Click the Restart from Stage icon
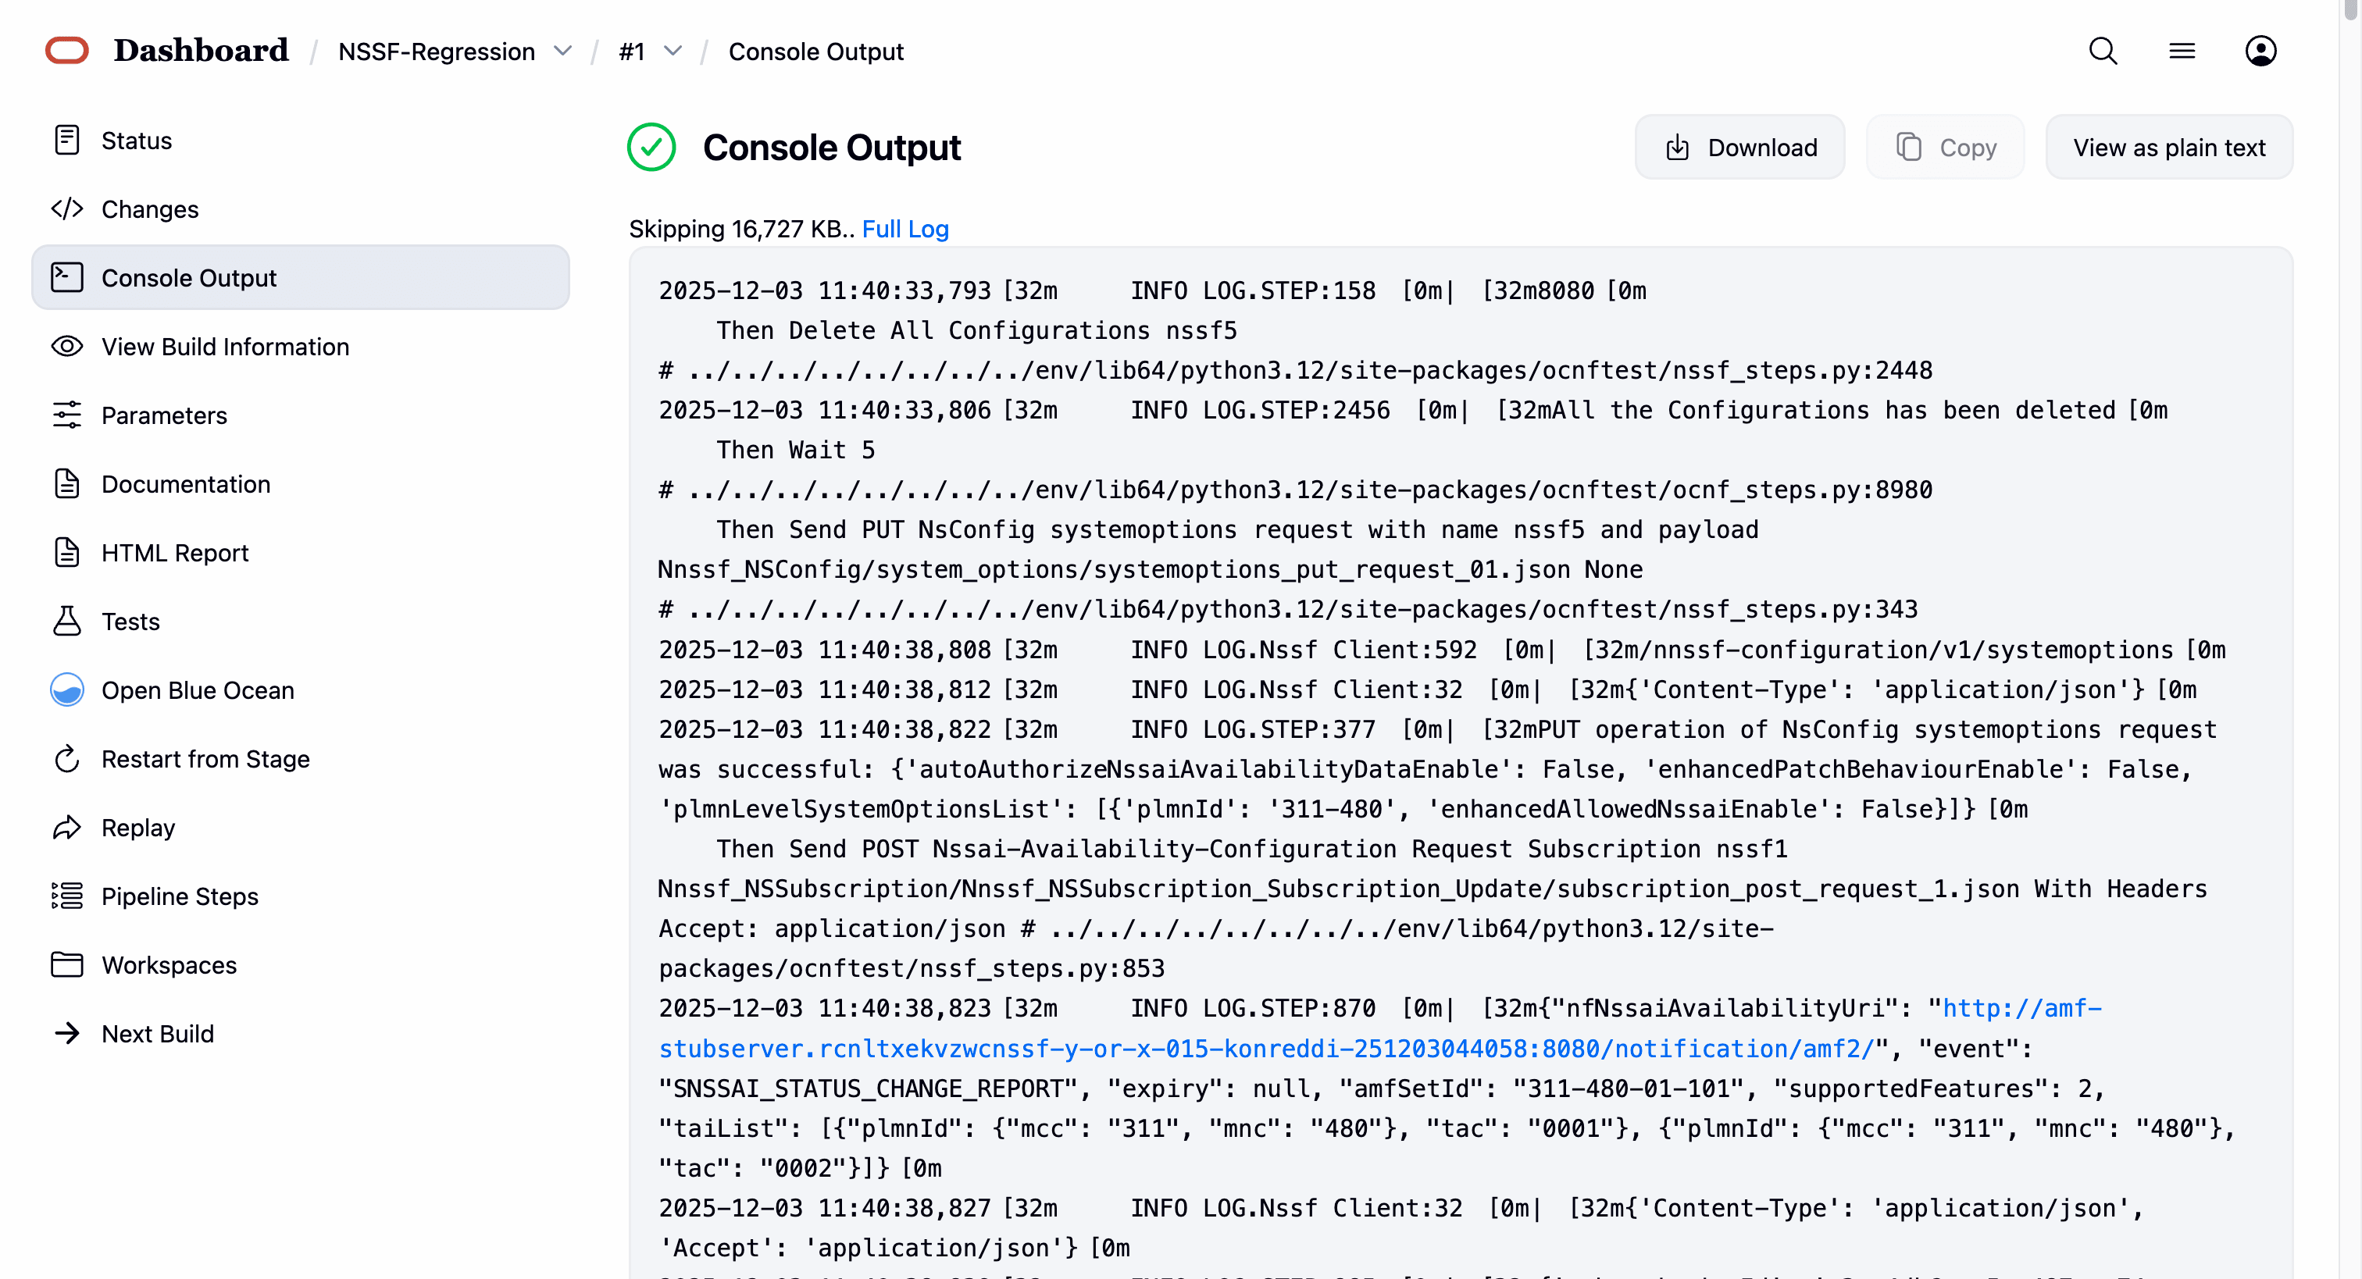2362x1279 pixels. (67, 758)
